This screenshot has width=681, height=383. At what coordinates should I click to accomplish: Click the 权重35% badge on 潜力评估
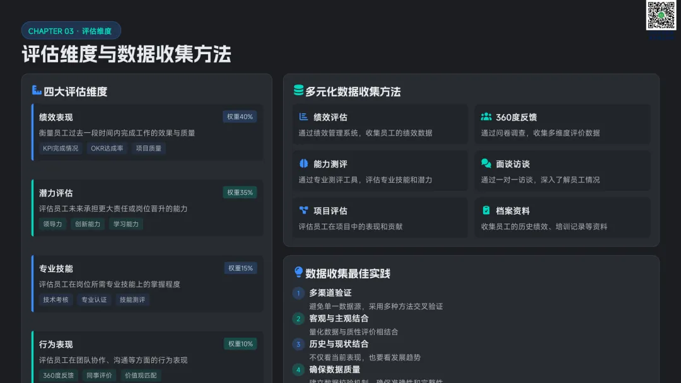pos(240,192)
